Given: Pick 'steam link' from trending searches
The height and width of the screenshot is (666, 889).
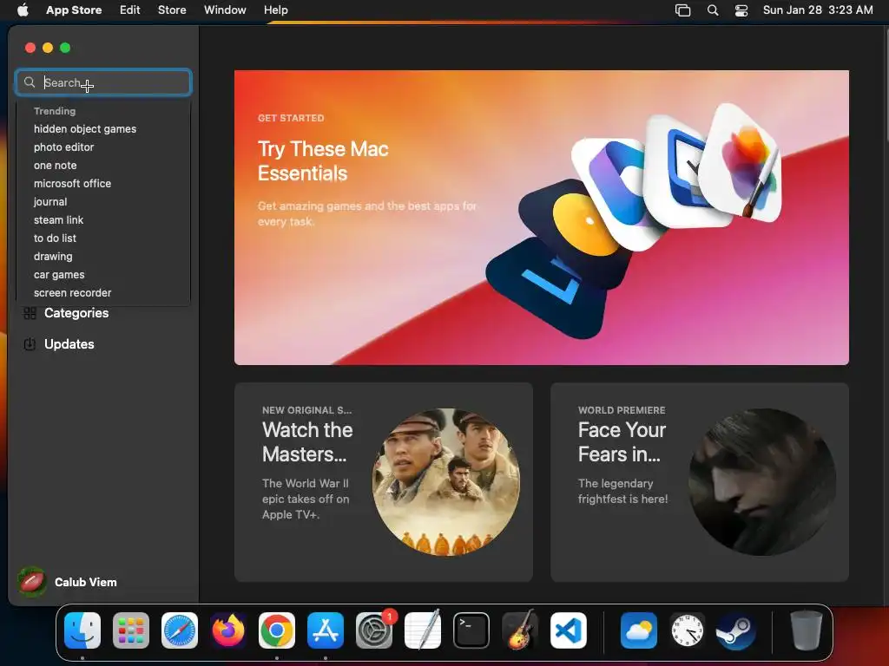Looking at the screenshot, I should tap(58, 219).
